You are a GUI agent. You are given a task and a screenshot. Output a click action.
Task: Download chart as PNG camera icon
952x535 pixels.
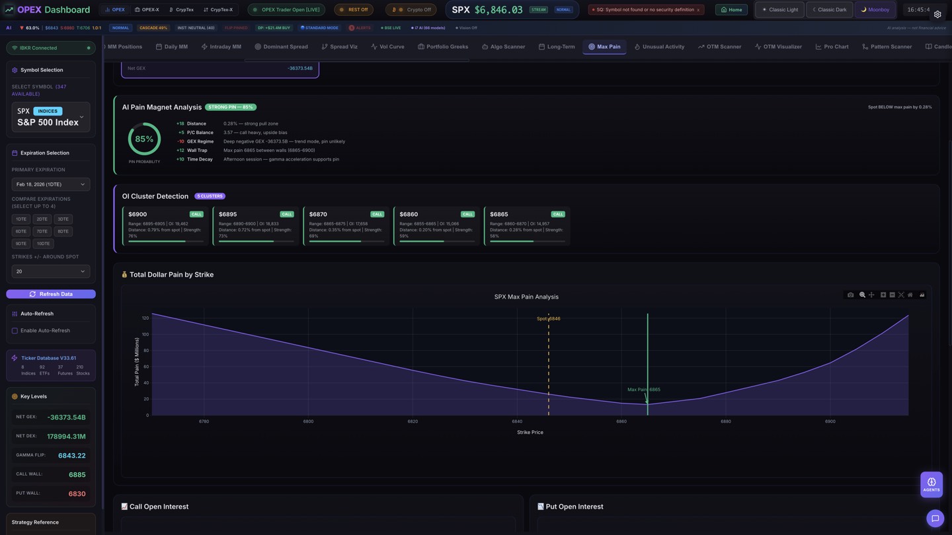pyautogui.click(x=850, y=295)
